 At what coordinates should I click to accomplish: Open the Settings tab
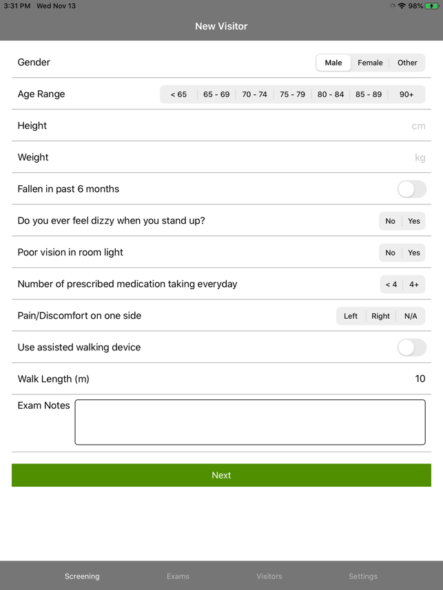tap(363, 576)
